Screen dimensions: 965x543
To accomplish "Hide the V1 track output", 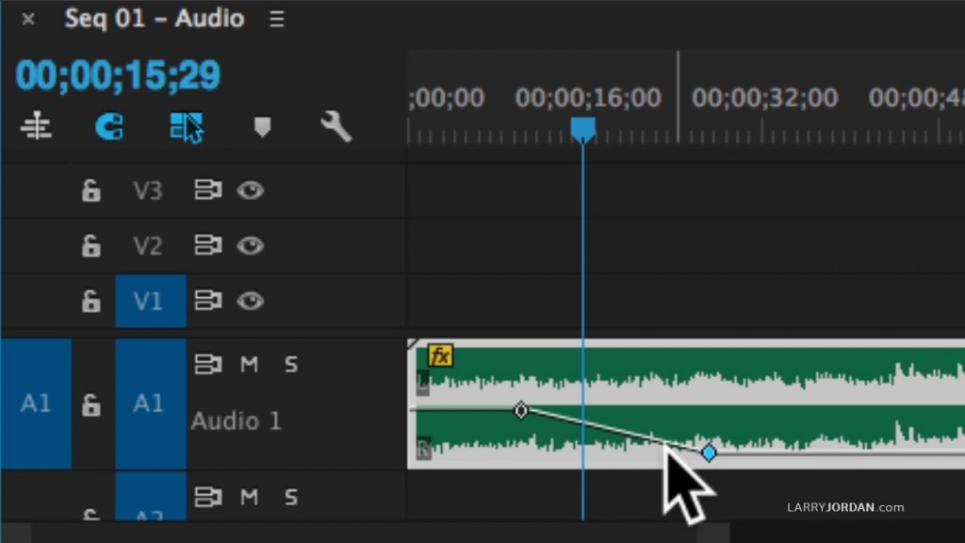I will 251,301.
